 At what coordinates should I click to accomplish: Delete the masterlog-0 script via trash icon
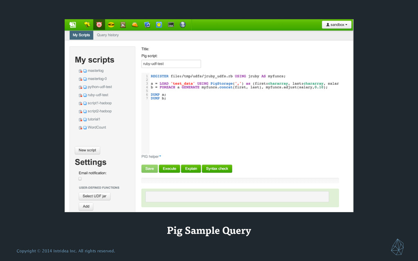click(x=80, y=79)
